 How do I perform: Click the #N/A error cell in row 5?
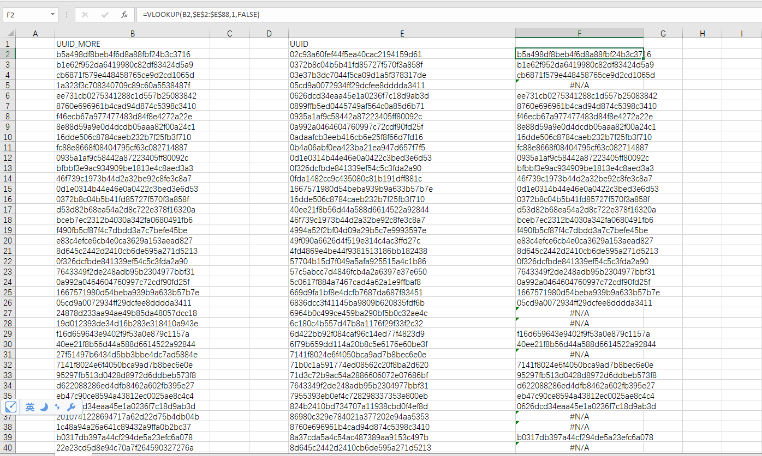tap(579, 85)
